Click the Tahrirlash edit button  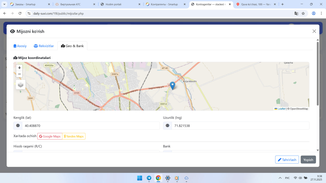[287, 160]
